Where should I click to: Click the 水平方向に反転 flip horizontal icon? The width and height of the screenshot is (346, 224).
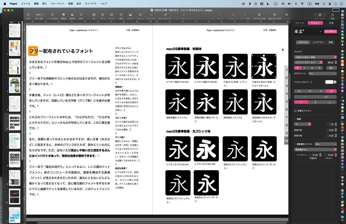tap(259, 15)
